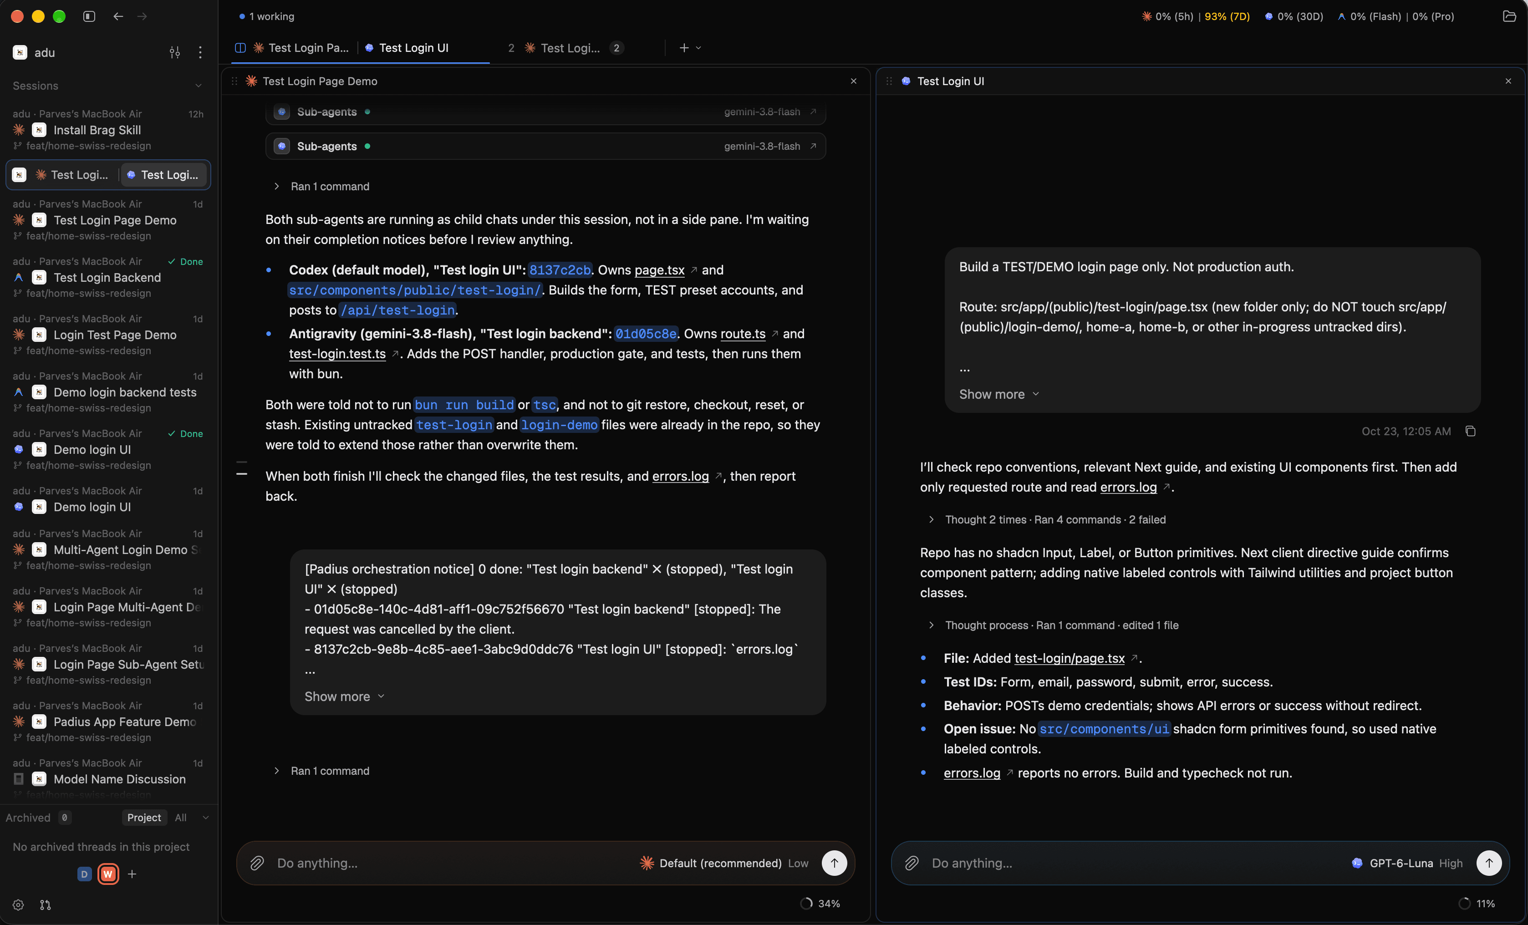Send message in Test Login Page Demo pane
Screen dimensions: 1528x925
click(x=834, y=863)
